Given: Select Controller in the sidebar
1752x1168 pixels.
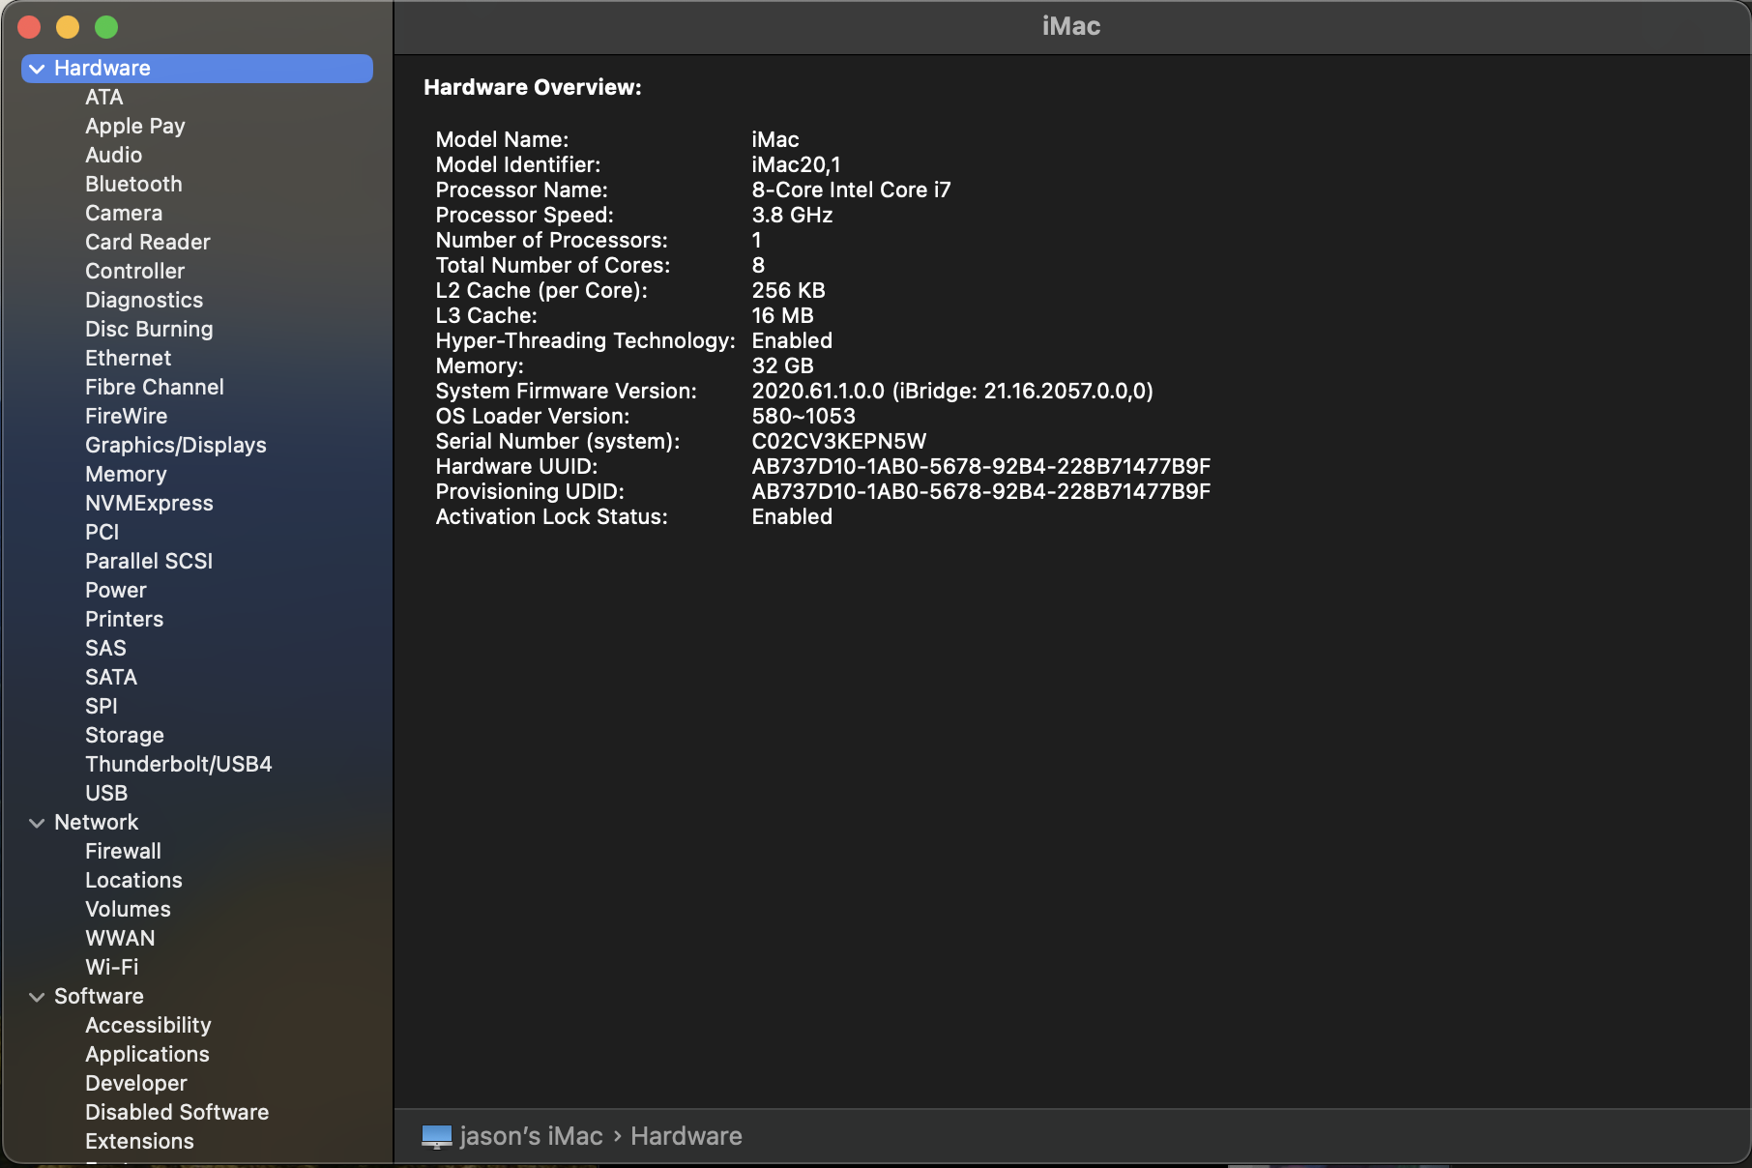Looking at the screenshot, I should pyautogui.click(x=134, y=272).
